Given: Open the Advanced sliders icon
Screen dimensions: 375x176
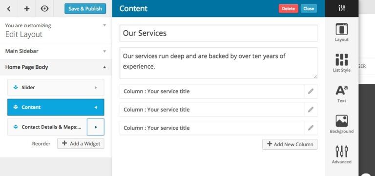Looking at the screenshot, I should tap(341, 152).
